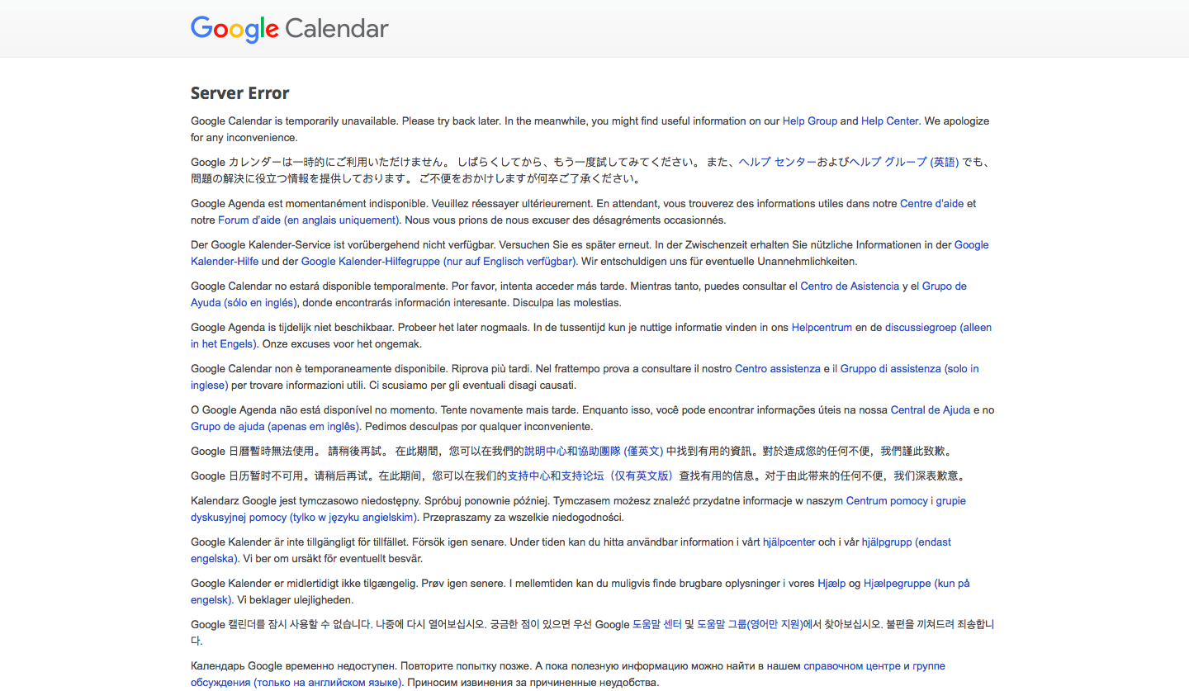Open the Dutch Helpcentrum link
The height and width of the screenshot is (691, 1189).
tap(822, 327)
